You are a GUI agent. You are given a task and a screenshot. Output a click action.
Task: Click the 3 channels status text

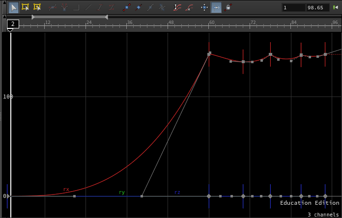click(323, 215)
